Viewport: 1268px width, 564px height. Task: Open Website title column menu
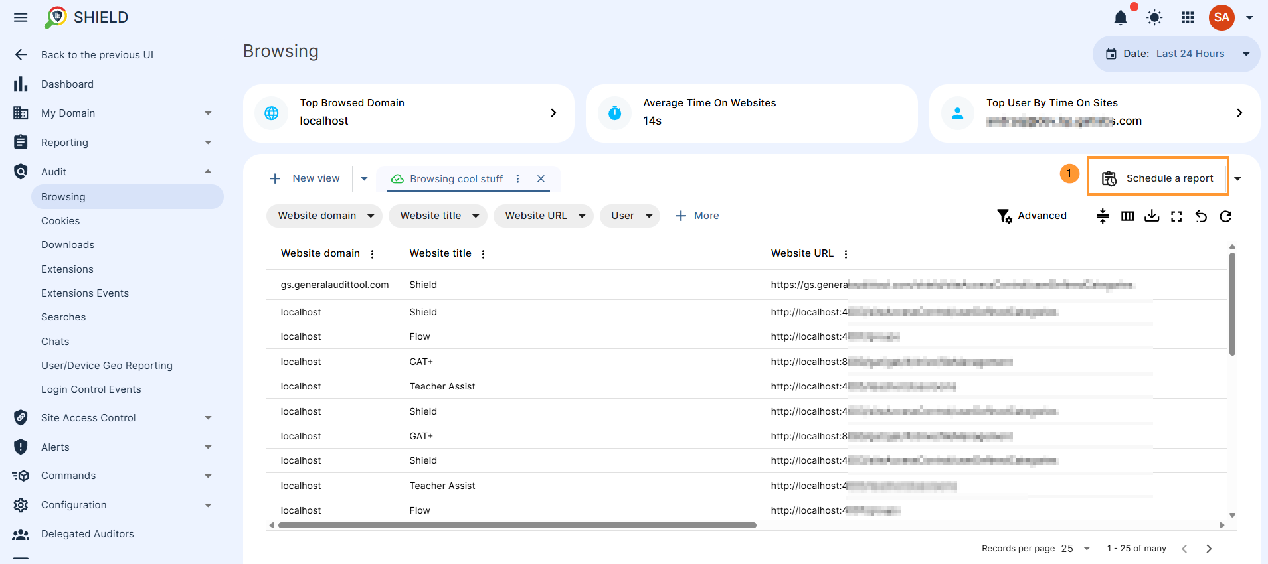tap(483, 254)
